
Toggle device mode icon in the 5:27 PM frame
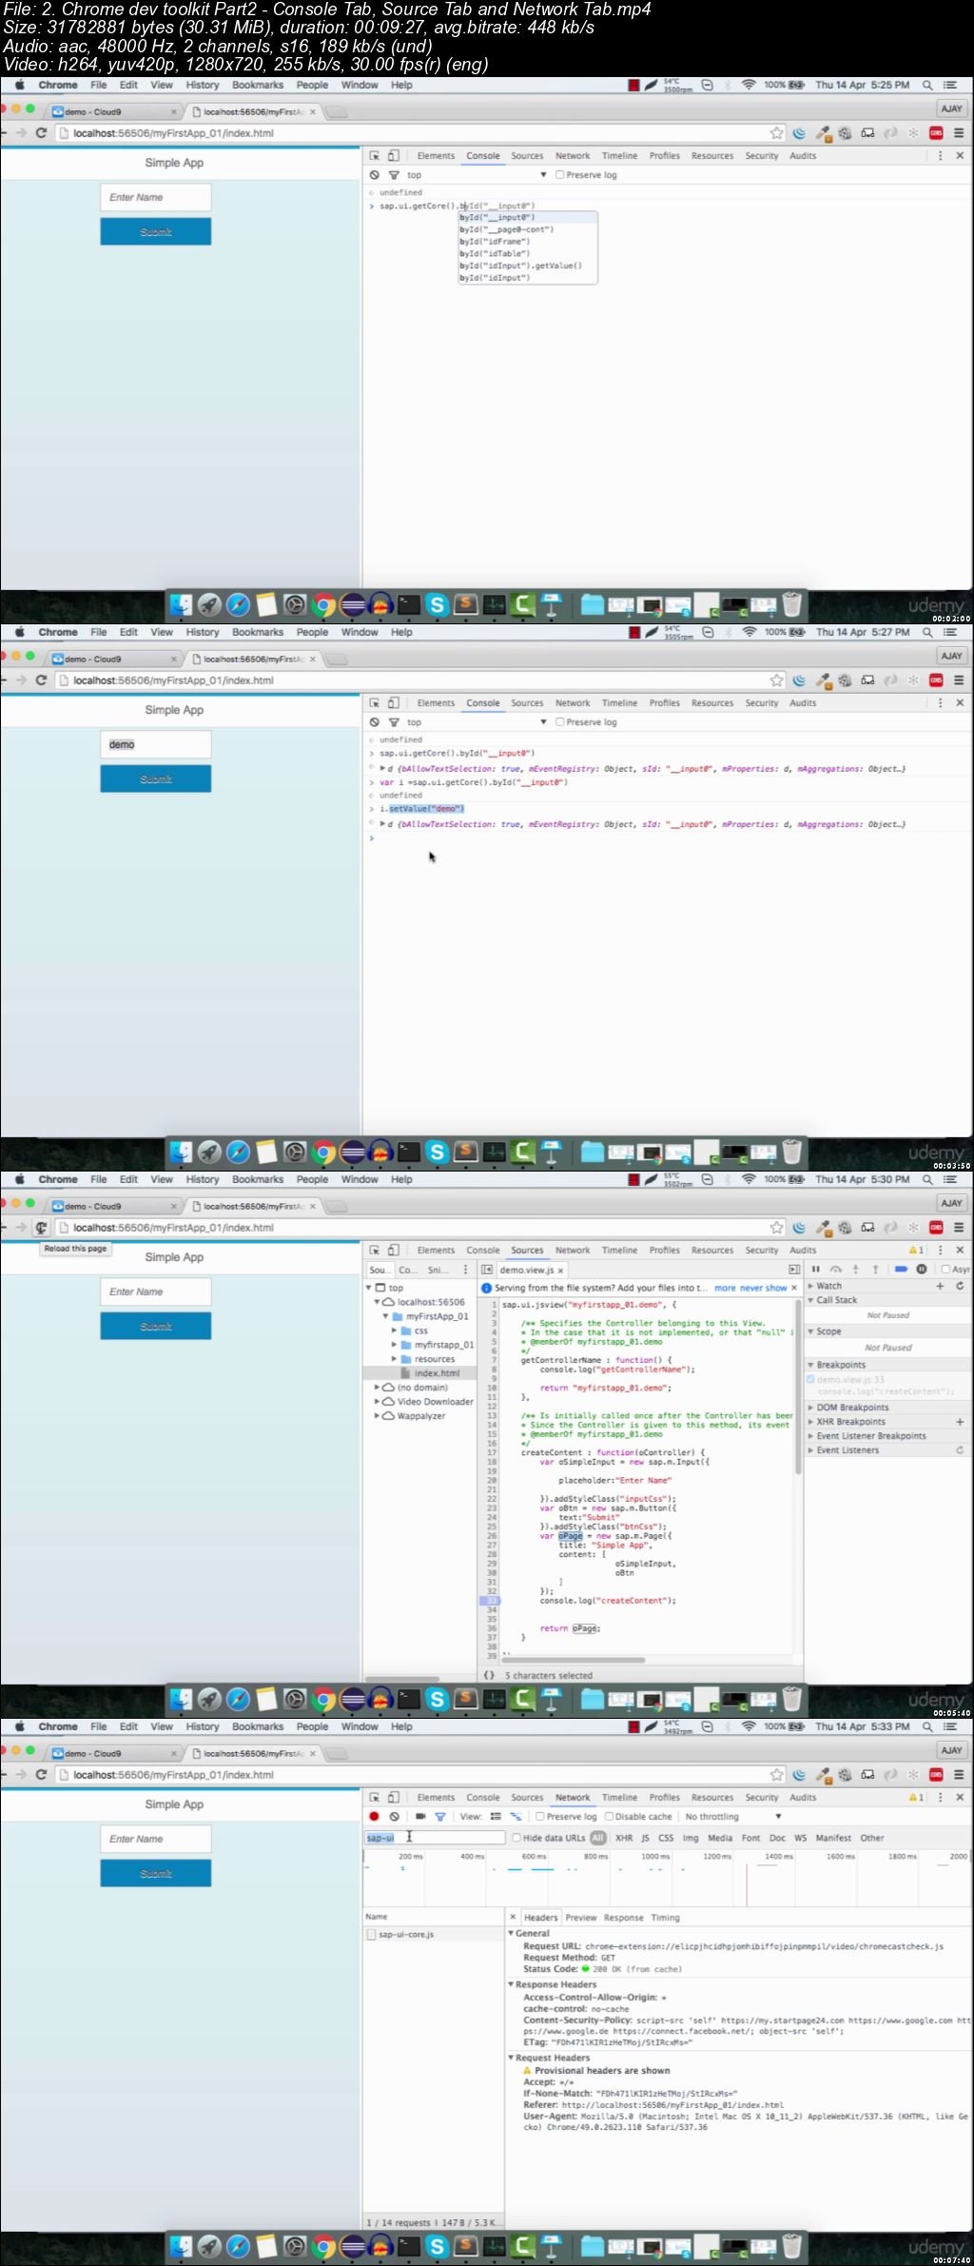coord(393,703)
